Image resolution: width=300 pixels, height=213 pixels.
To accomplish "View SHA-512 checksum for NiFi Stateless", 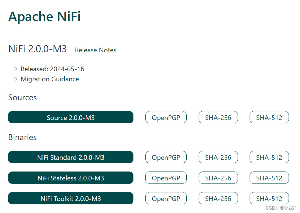I will [269, 178].
